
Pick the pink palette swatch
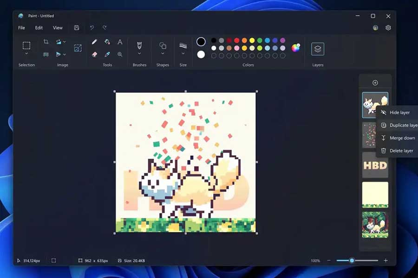coord(237,48)
